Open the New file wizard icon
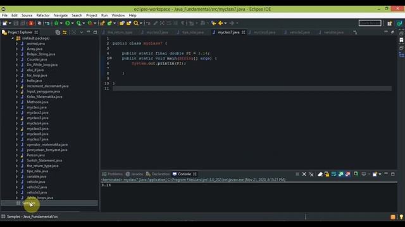The height and width of the screenshot is (227, 405). (4, 23)
